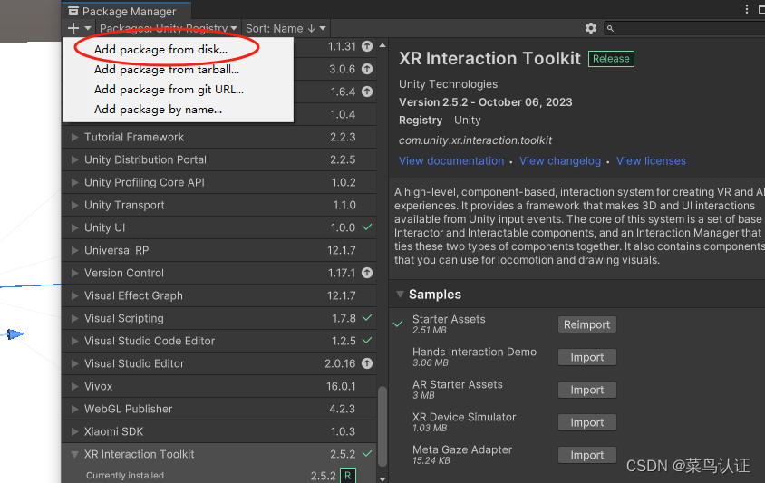Click the search magnifier icon
The height and width of the screenshot is (483, 765).
pos(610,29)
